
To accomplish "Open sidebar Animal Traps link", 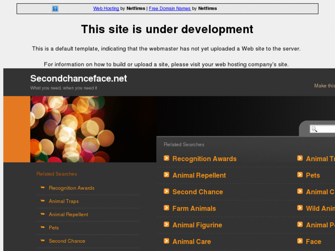I will pyautogui.click(x=64, y=201).
